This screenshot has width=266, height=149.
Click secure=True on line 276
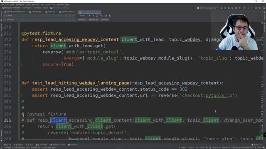coord(57,65)
